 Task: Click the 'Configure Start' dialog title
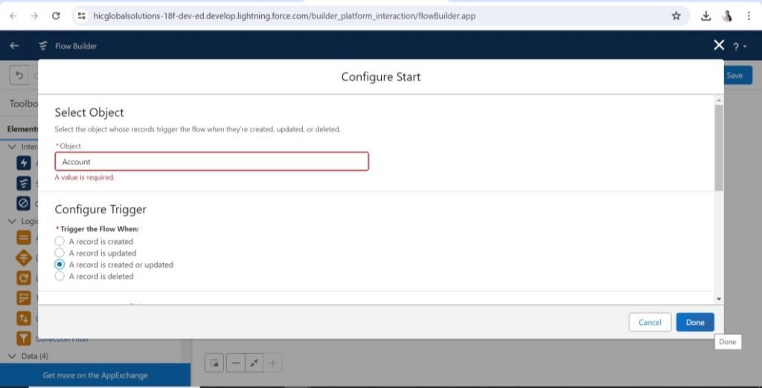(x=381, y=77)
